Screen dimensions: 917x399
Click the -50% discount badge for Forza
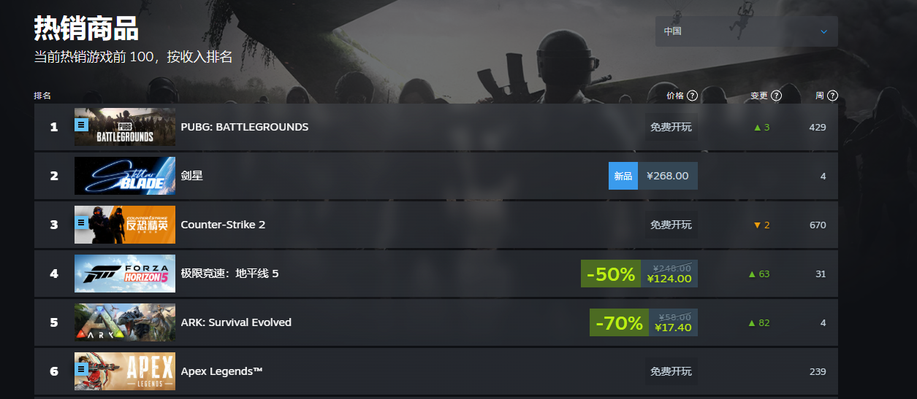610,274
